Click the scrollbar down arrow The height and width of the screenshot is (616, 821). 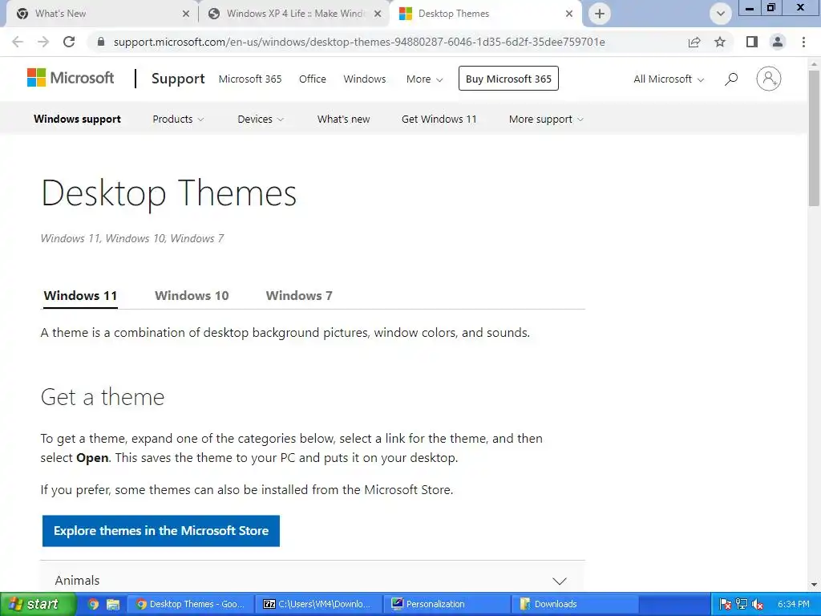814,584
